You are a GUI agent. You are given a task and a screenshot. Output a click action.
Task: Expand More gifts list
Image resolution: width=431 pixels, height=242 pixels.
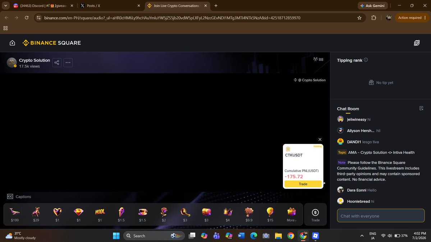click(292, 214)
